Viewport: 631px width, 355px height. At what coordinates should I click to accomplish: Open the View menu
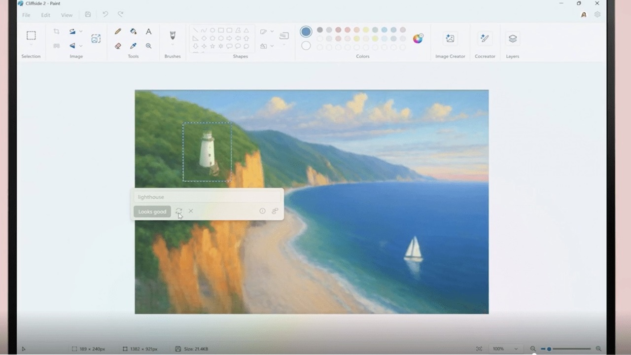(67, 15)
